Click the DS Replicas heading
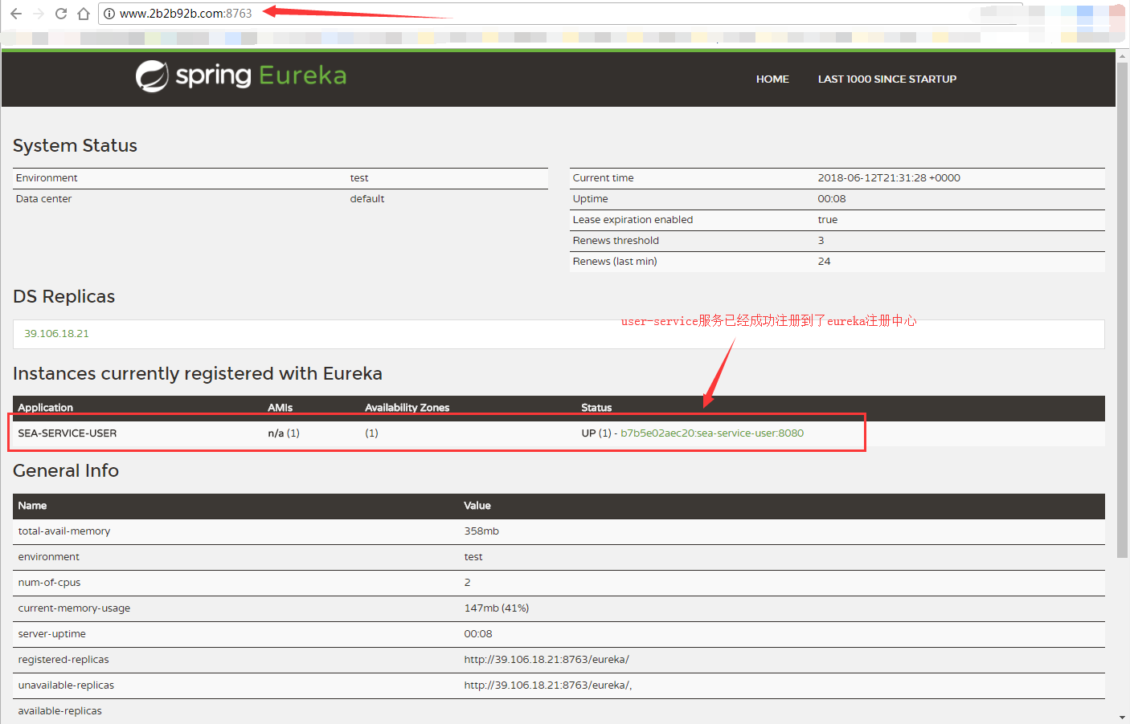Viewport: 1130px width, 724px height. [x=63, y=296]
